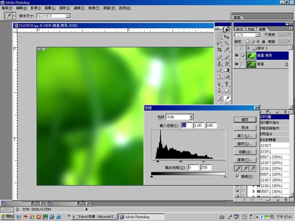Toggle lock transparent pixels icon
Screen dimensions: 295x221
point(248,41)
